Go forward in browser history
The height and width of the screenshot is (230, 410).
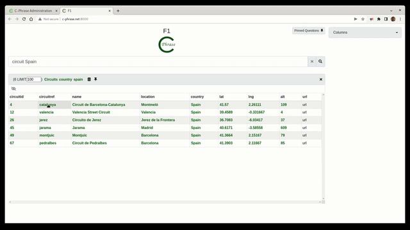[x=17, y=19]
